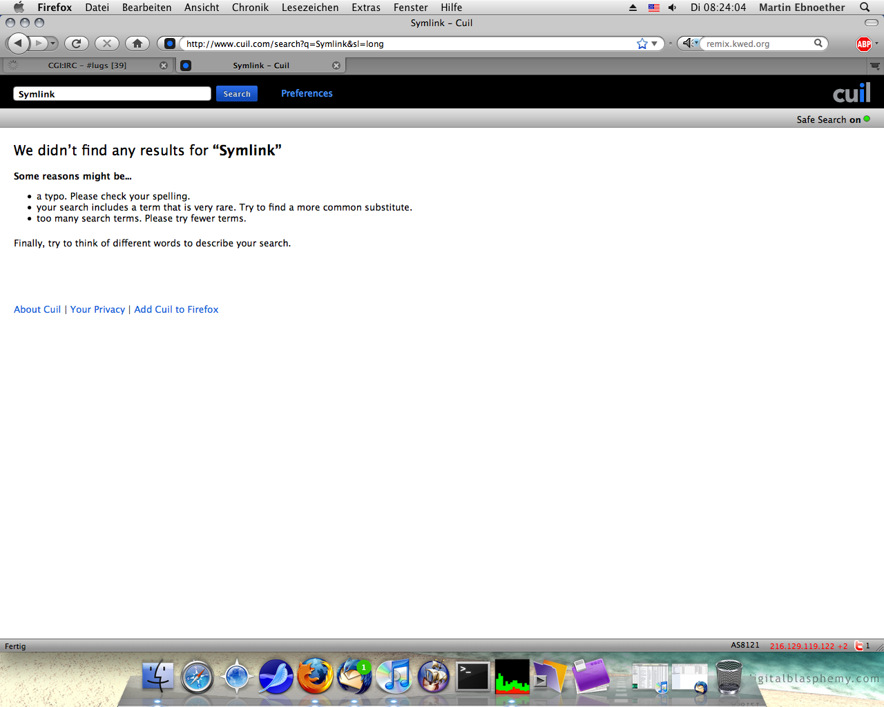Click the clock Di 08:24:04
The height and width of the screenshot is (707, 884).
point(718,7)
